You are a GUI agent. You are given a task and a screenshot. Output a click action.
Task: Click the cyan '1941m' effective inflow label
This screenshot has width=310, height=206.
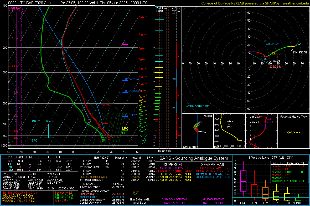click(x=36, y=121)
